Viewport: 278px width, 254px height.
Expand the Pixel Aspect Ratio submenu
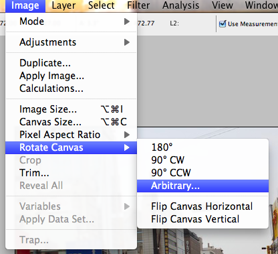[71, 135]
